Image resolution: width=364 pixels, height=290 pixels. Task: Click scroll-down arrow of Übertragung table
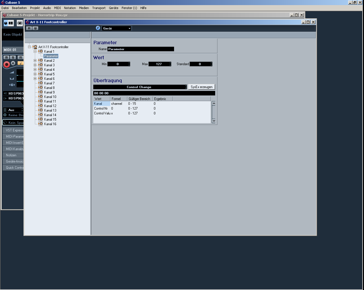pyautogui.click(x=214, y=121)
